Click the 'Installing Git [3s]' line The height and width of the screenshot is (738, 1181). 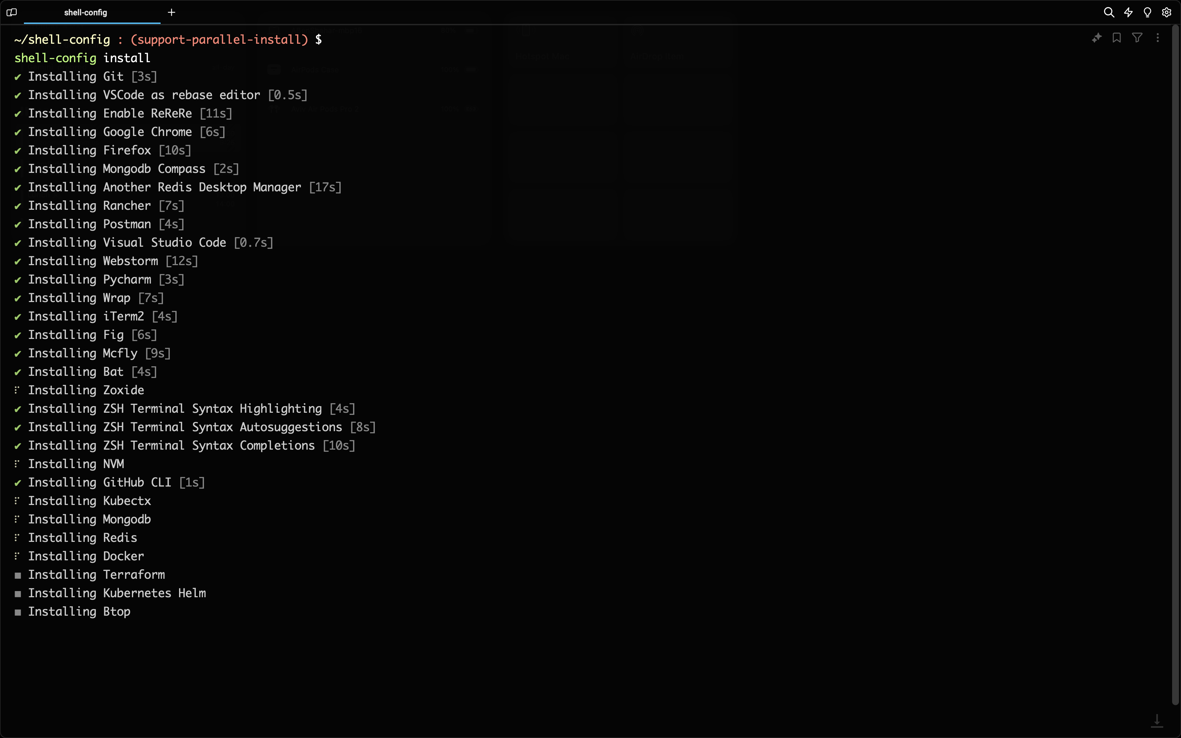point(86,77)
